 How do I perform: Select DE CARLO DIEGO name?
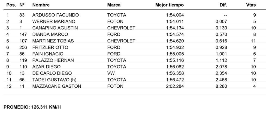coord(52,73)
